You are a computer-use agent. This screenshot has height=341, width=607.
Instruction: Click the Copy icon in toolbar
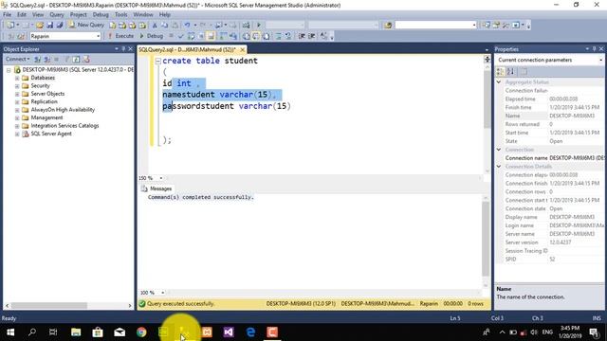click(x=164, y=25)
